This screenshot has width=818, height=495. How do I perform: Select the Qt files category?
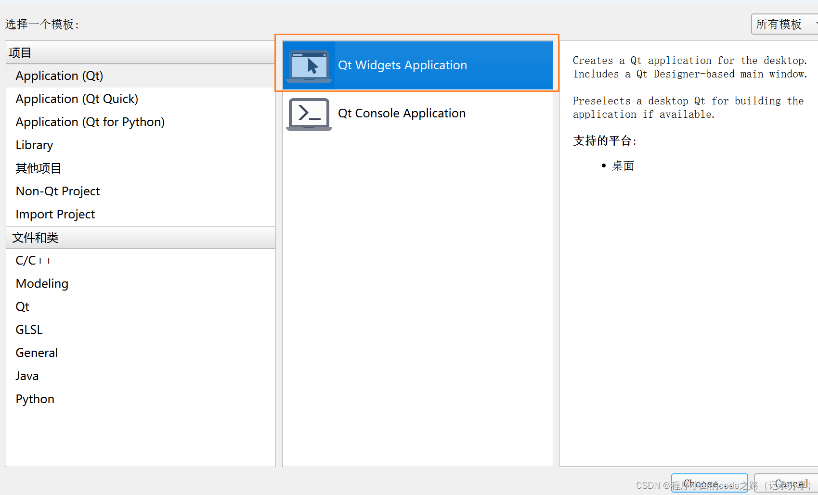point(140,306)
